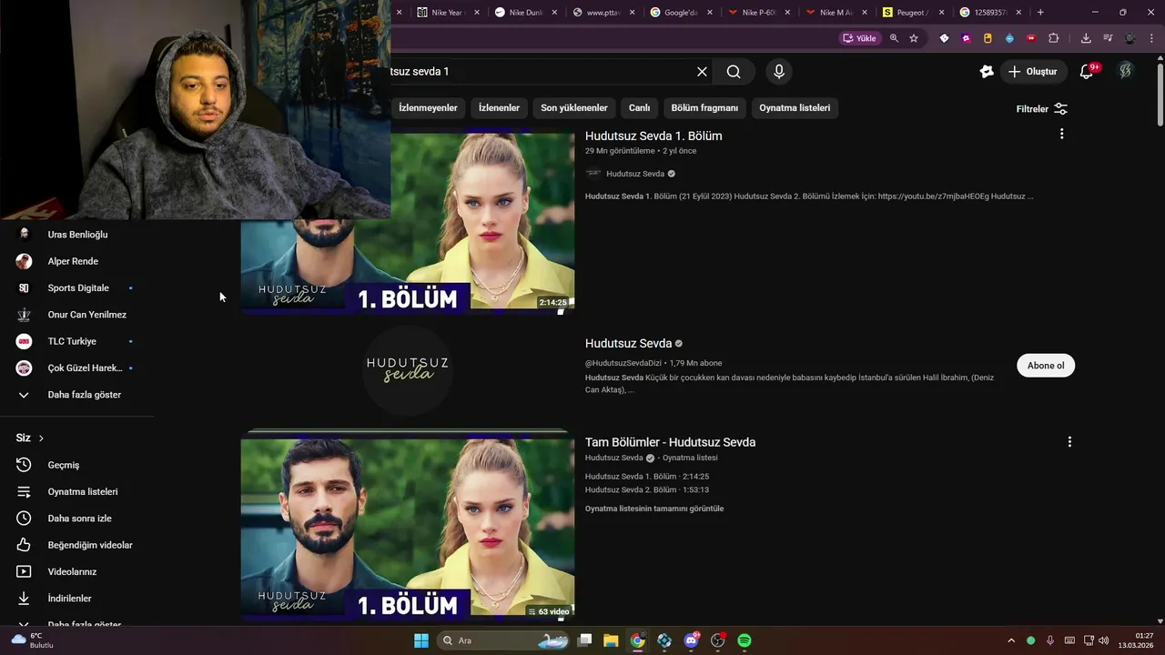Click the Chrome Yükle install button

tap(860, 38)
